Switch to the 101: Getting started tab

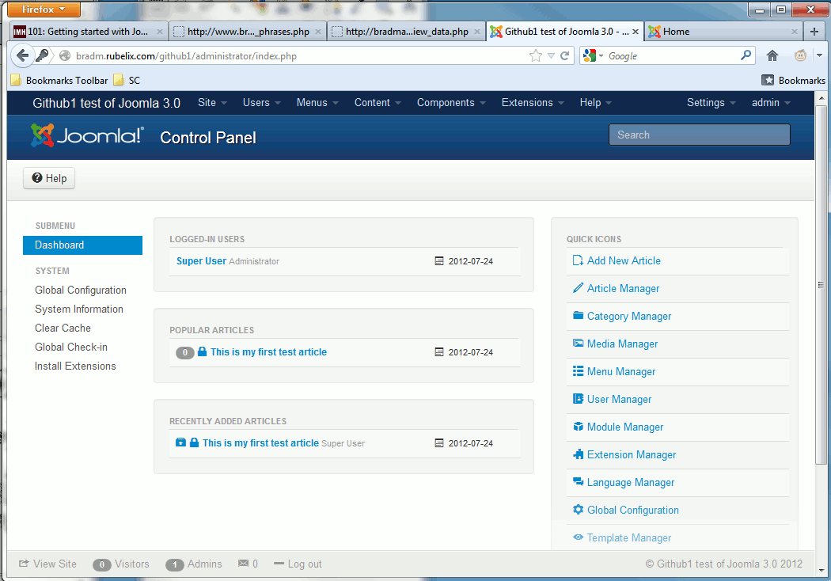[89, 32]
